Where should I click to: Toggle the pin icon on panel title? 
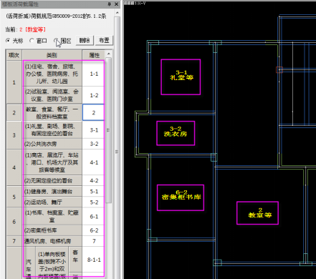click(x=110, y=4)
